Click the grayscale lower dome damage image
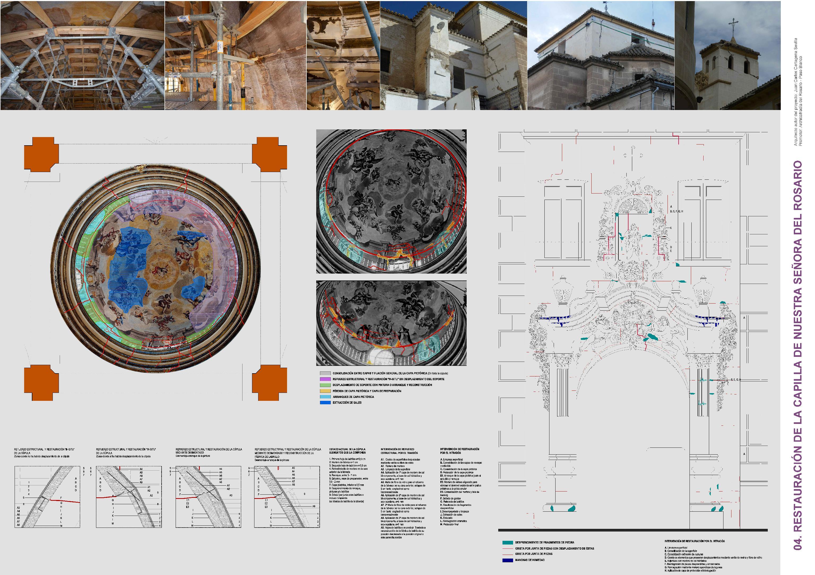 coord(391,323)
